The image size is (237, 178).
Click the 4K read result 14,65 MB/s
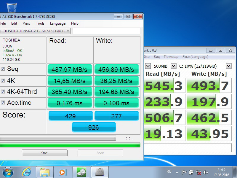[x=70, y=81]
